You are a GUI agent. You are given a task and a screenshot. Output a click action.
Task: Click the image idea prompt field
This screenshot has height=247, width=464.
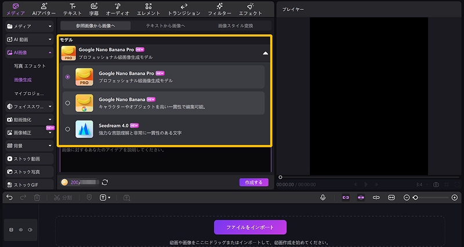pyautogui.click(x=165, y=159)
